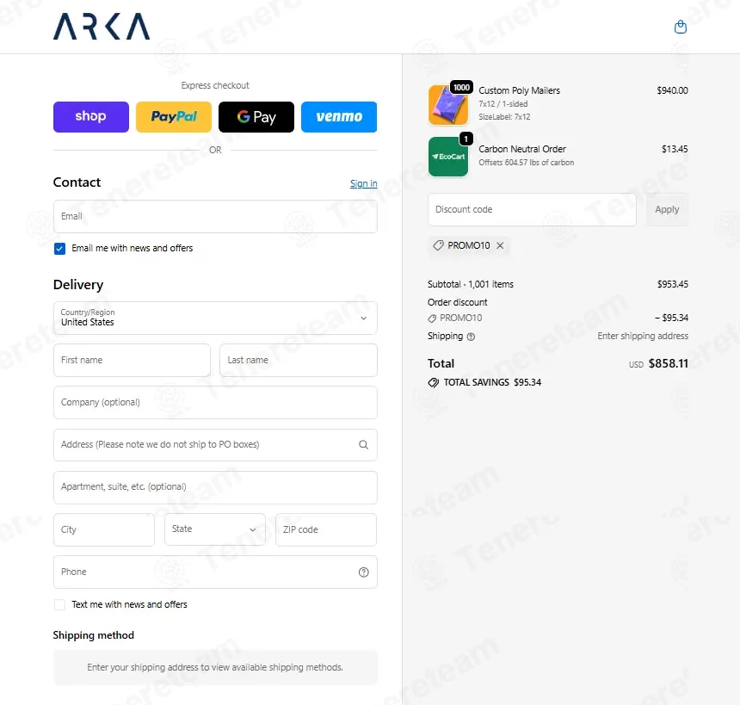Select Google Pay express checkout

[x=256, y=116]
